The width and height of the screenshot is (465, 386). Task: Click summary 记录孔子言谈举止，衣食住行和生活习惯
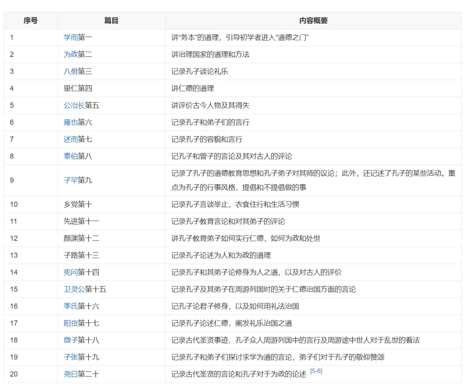235,205
